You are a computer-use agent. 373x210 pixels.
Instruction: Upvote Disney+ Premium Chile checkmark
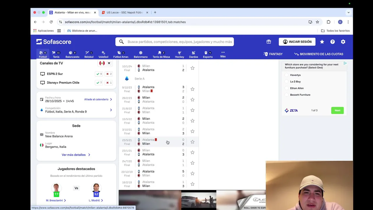click(99, 83)
